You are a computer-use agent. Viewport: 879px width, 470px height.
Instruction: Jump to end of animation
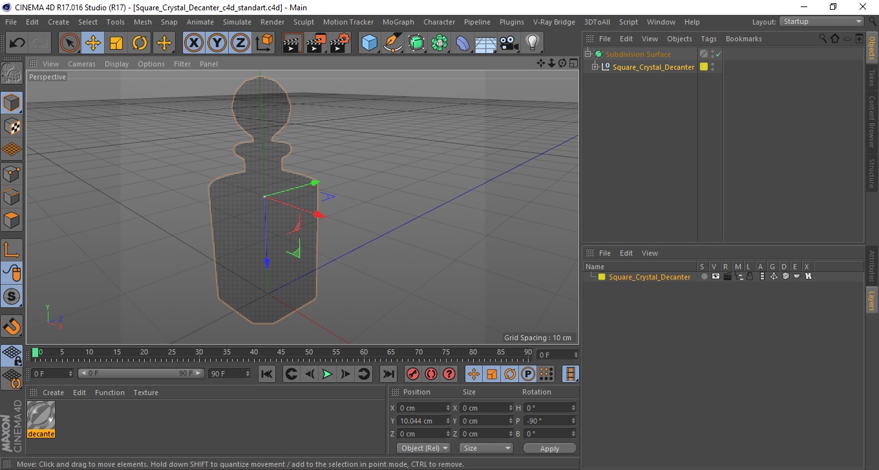click(388, 374)
